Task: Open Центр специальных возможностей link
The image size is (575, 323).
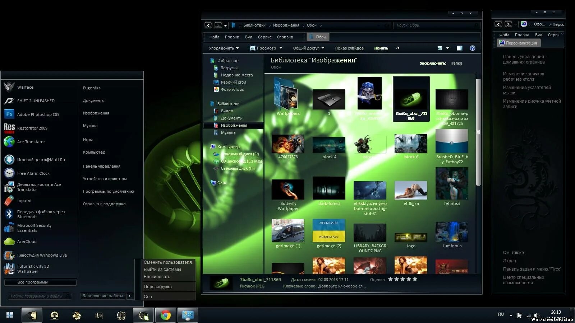Action: click(x=523, y=280)
